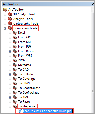Select the To Raster toolset label

(x=25, y=102)
